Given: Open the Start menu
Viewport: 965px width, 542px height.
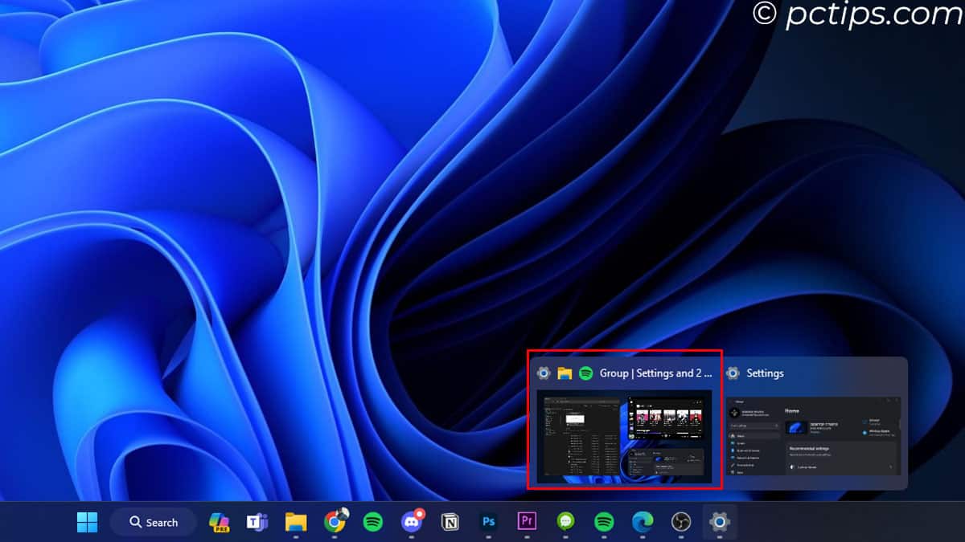Looking at the screenshot, I should (87, 522).
